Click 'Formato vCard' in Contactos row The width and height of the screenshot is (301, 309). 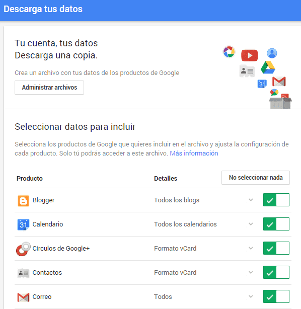click(x=175, y=273)
